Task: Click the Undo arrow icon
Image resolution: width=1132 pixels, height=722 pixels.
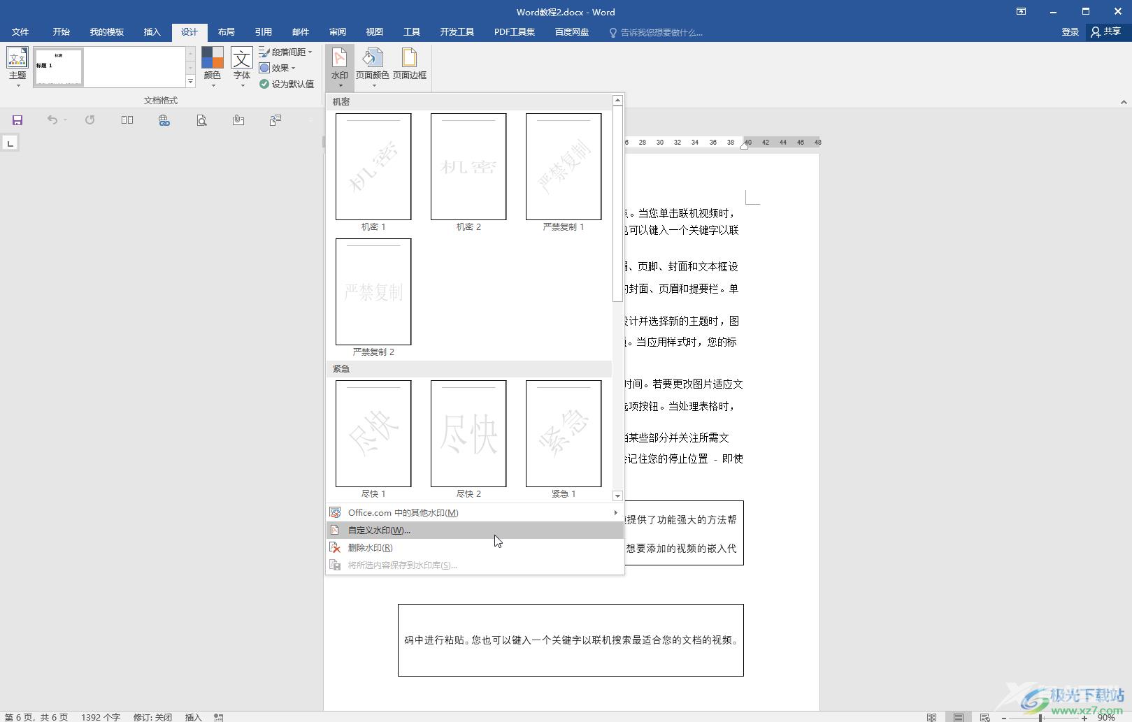Action: point(52,120)
